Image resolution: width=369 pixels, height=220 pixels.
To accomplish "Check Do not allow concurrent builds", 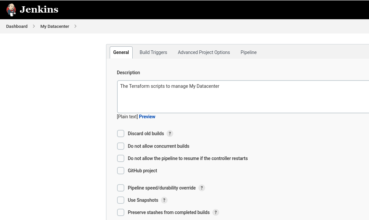I will [x=121, y=146].
